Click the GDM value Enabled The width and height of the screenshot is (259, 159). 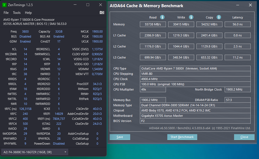(25, 41)
